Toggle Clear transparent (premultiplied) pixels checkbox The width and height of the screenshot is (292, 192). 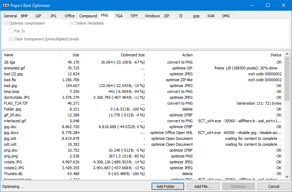(11, 39)
